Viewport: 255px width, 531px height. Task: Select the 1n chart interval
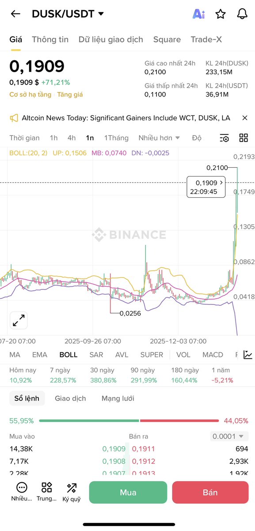click(90, 138)
